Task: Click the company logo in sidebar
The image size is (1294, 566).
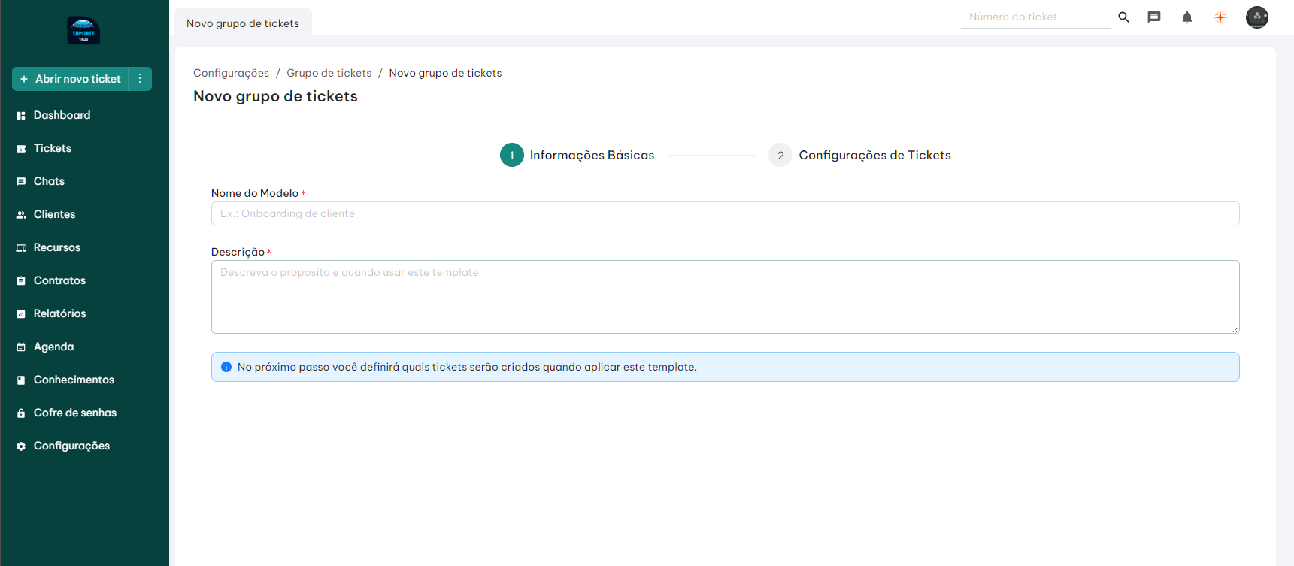Action: [83, 31]
